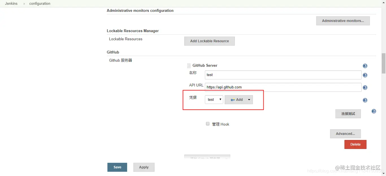
Task: Open the Advanced... settings button
Action: click(x=345, y=134)
